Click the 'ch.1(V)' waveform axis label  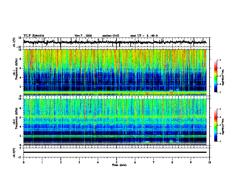(14, 42)
